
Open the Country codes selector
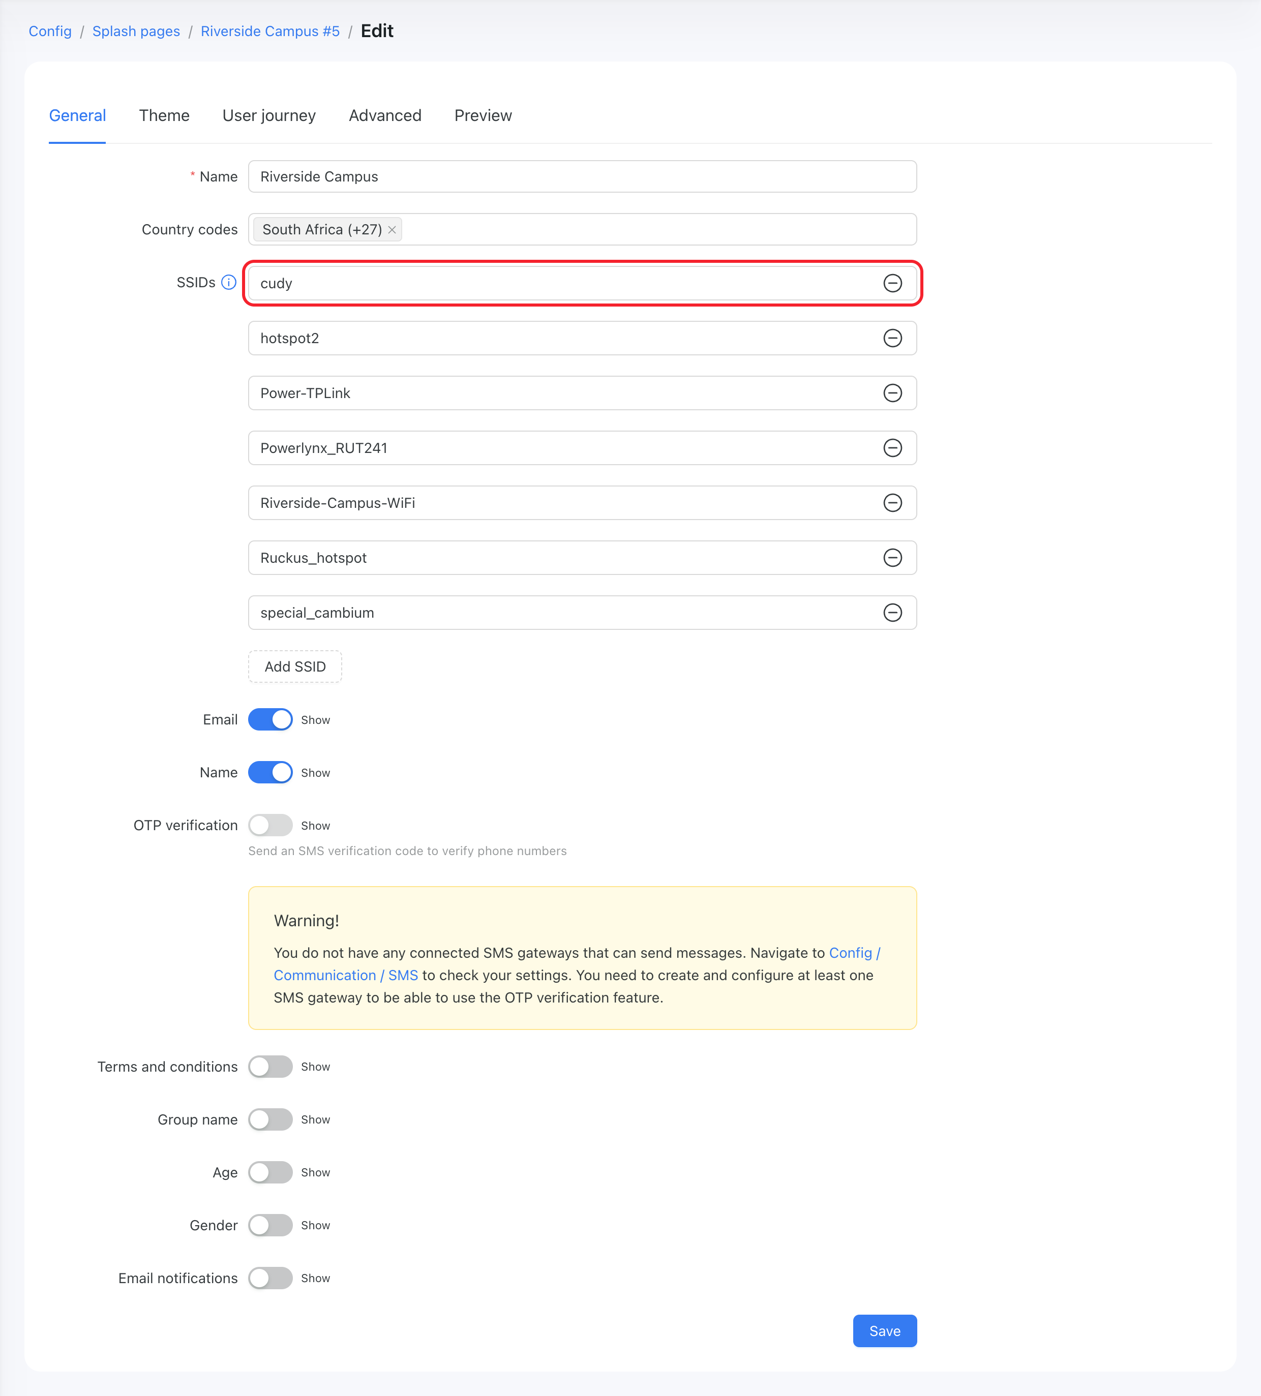tap(658, 229)
